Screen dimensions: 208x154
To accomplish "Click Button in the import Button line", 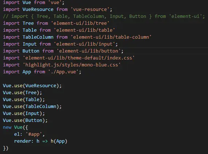I will [31, 51].
